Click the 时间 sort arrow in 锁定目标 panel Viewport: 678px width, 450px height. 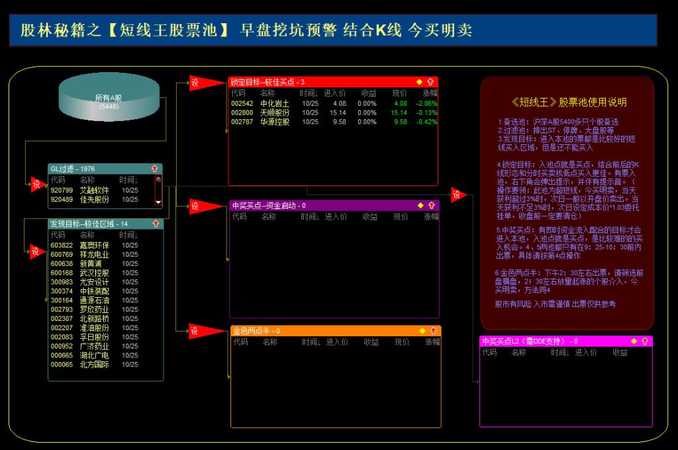click(315, 93)
